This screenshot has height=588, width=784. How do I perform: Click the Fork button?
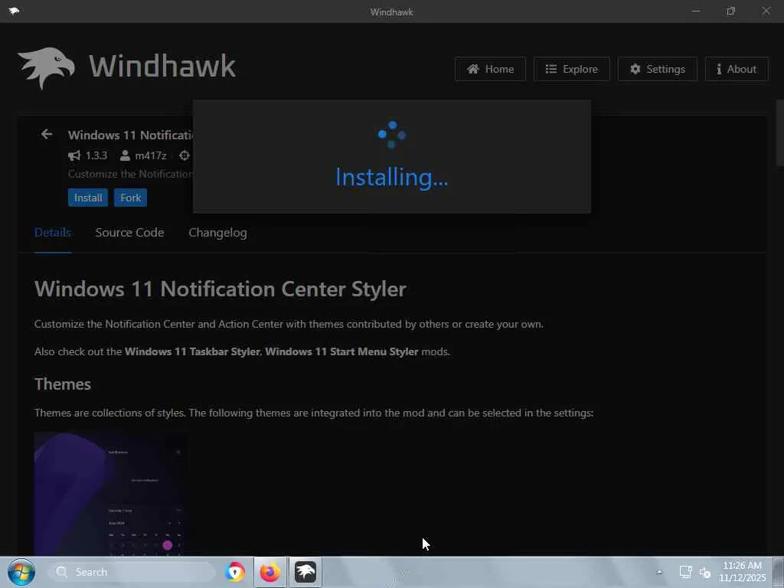tap(130, 198)
